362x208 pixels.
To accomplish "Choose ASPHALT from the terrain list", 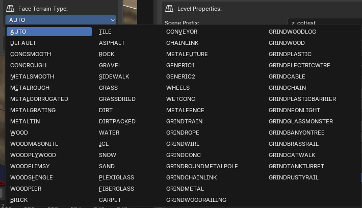I will pyautogui.click(x=112, y=43).
